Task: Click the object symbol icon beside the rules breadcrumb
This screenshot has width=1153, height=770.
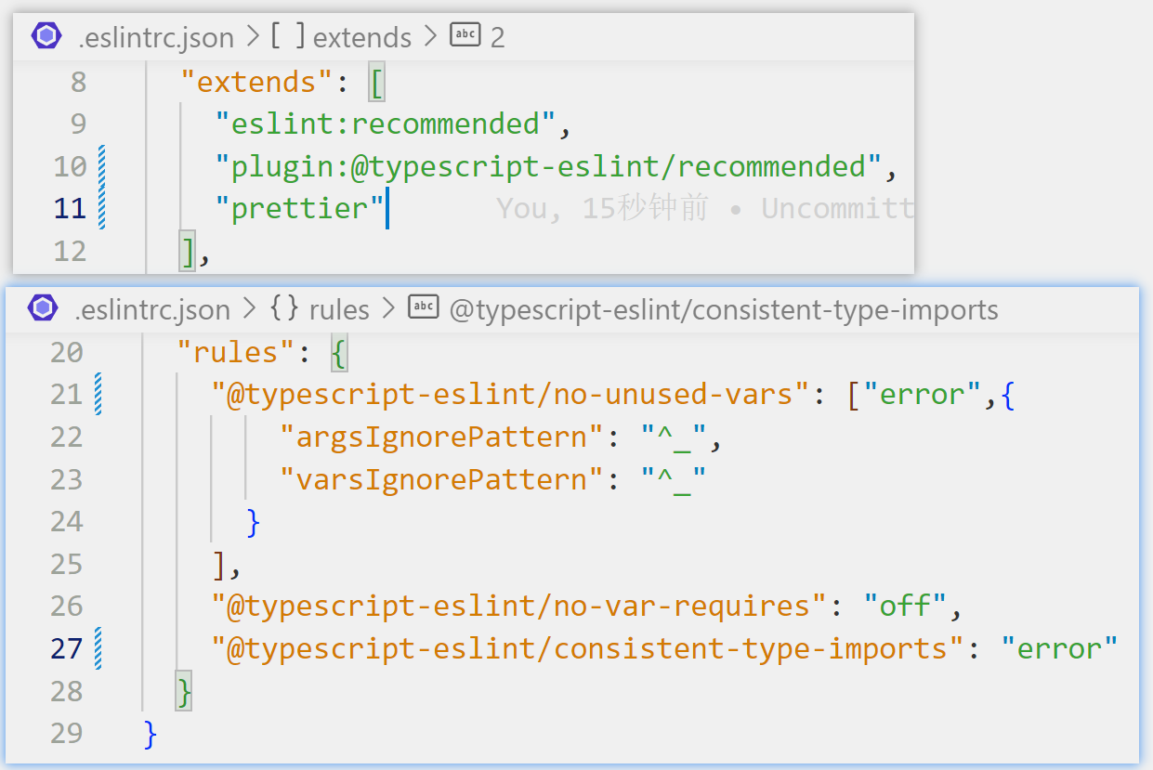Action: pyautogui.click(x=283, y=308)
